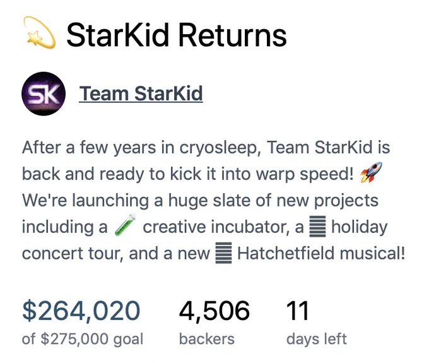This screenshot has height=363, width=429.
Task: Click the missing emoji before holiday
Action: point(317,226)
